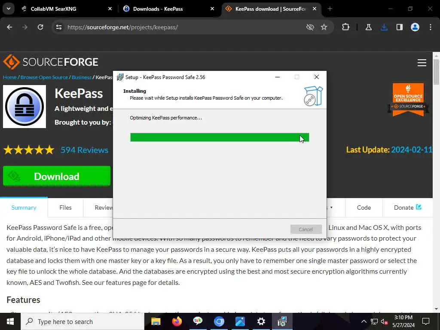Screen dimensions: 440x330
Task: Click the greyed Cancel button in setup
Action: click(x=306, y=229)
